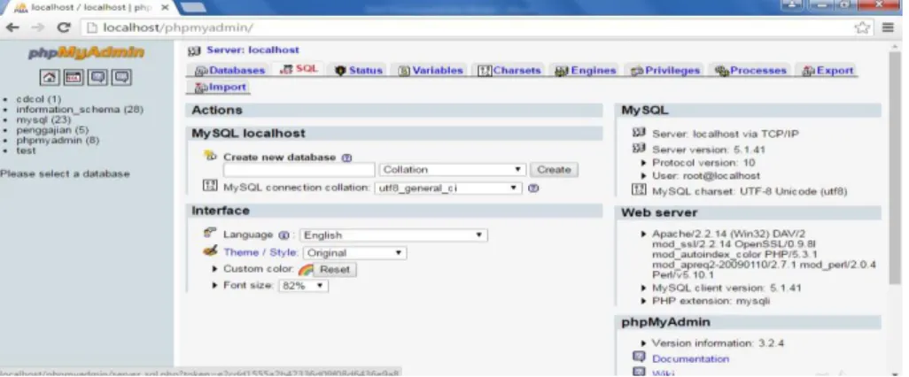Click the 'MySQL charset: UTF-8 Unicode (utf8)' text
Image resolution: width=909 pixels, height=377 pixels.
[x=750, y=191]
